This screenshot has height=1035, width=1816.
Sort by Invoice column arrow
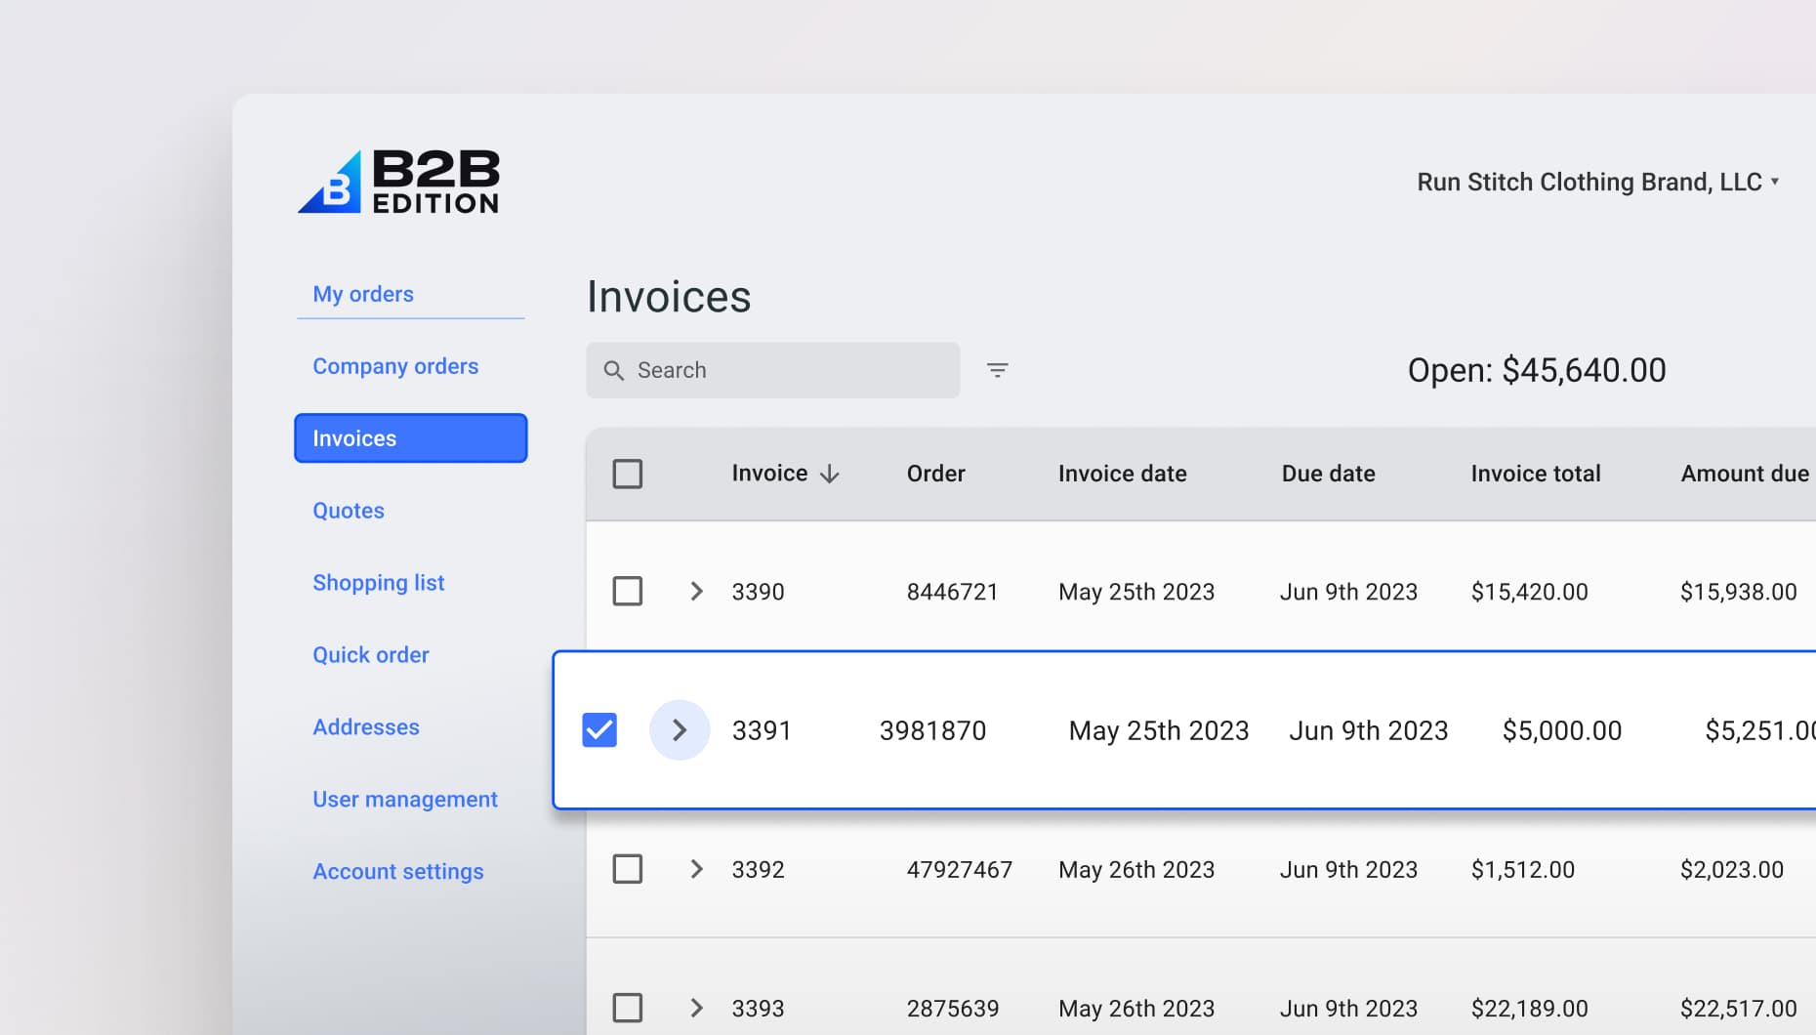pos(830,475)
